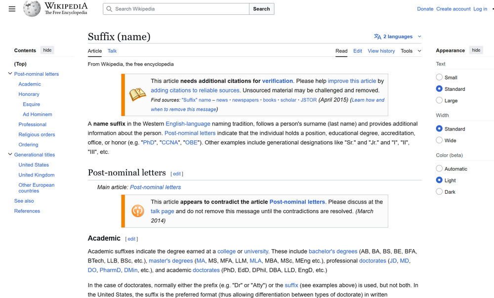Click the orange contradiction warning icon
Viewport: 494px width, 298px height.
coord(137,211)
